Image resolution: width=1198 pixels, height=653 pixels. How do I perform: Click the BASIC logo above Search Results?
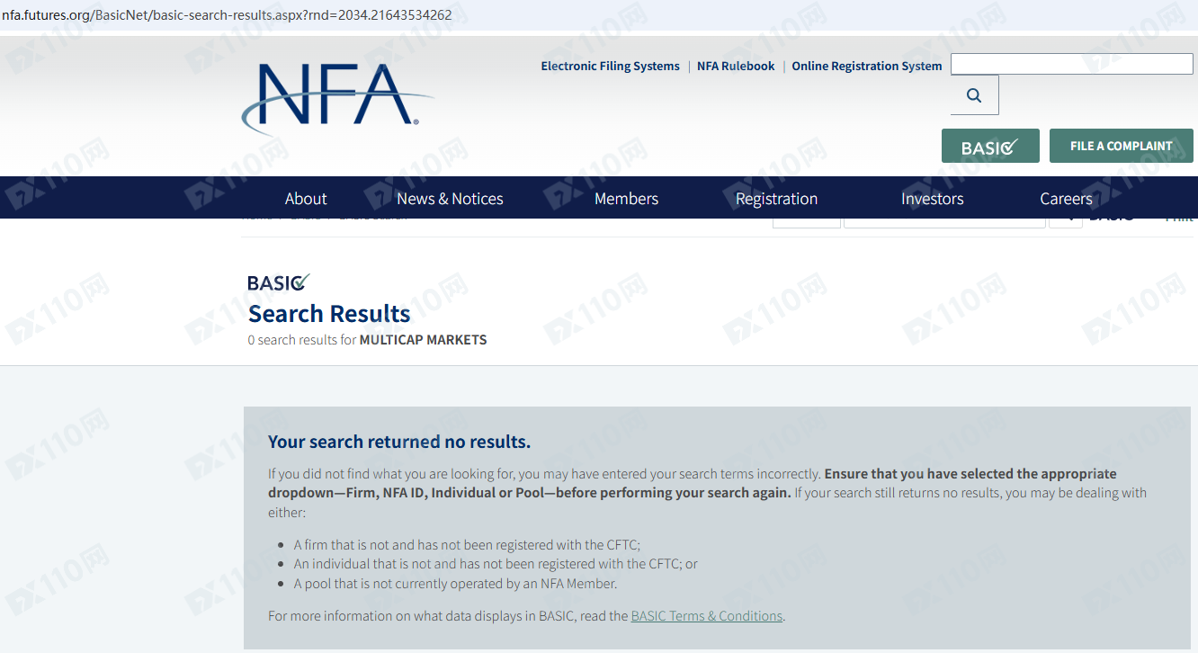tap(279, 282)
